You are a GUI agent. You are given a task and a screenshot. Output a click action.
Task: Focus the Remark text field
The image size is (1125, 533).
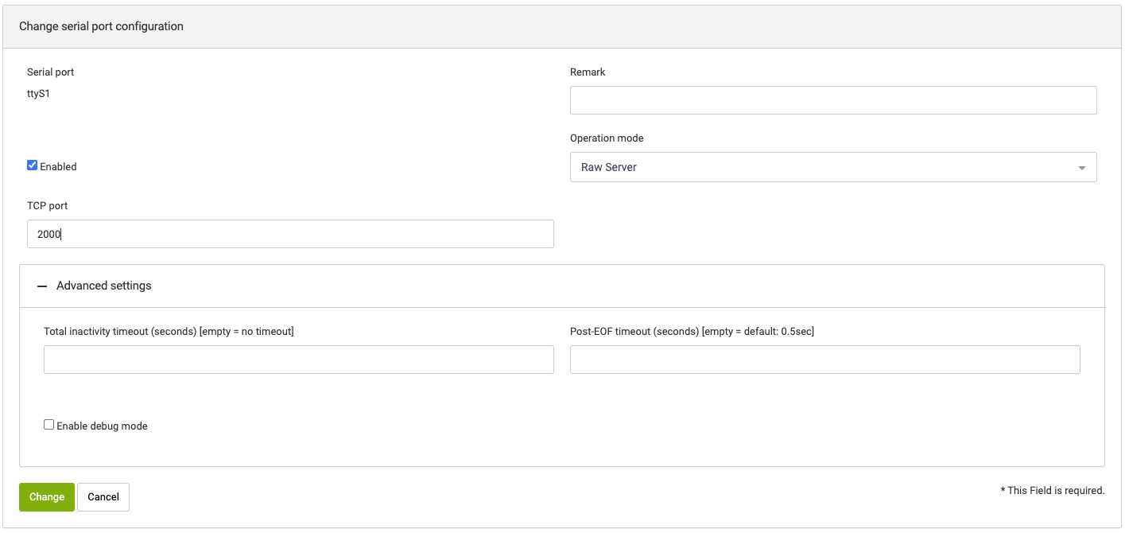[832, 100]
